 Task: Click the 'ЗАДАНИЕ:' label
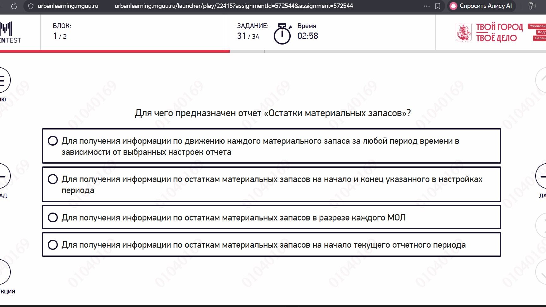point(253,26)
